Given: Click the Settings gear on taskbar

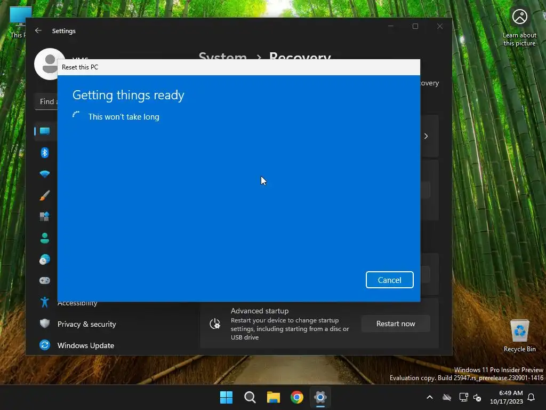Looking at the screenshot, I should 320,397.
